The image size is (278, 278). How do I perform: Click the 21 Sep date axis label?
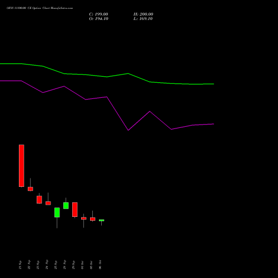pos(20,265)
